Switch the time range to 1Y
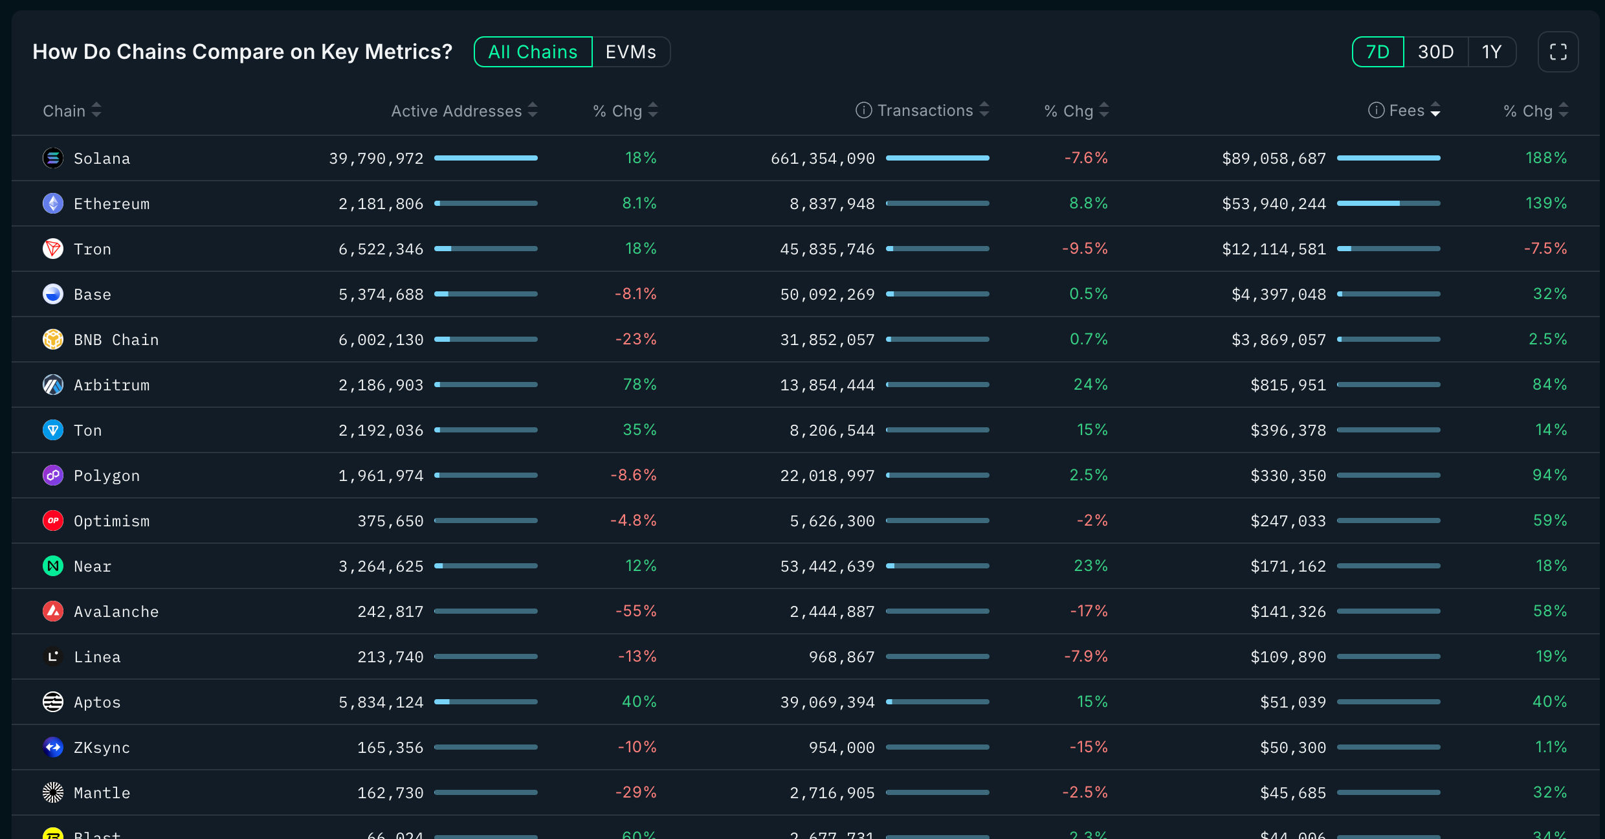Image resolution: width=1605 pixels, height=839 pixels. pyautogui.click(x=1492, y=52)
